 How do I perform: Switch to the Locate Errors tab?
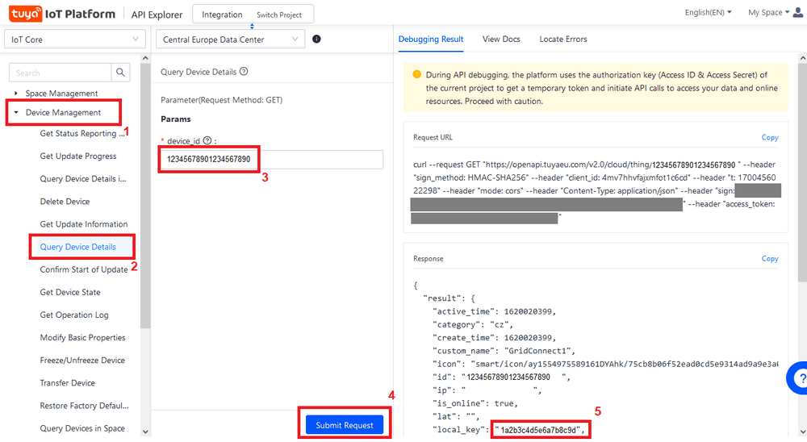click(x=563, y=39)
